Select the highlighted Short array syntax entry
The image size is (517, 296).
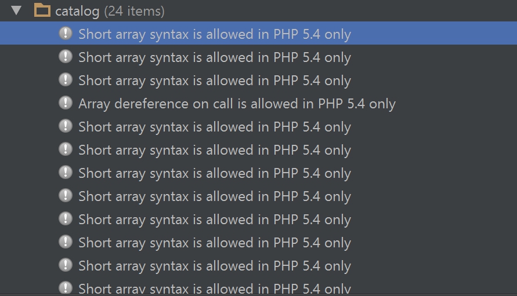(x=215, y=34)
